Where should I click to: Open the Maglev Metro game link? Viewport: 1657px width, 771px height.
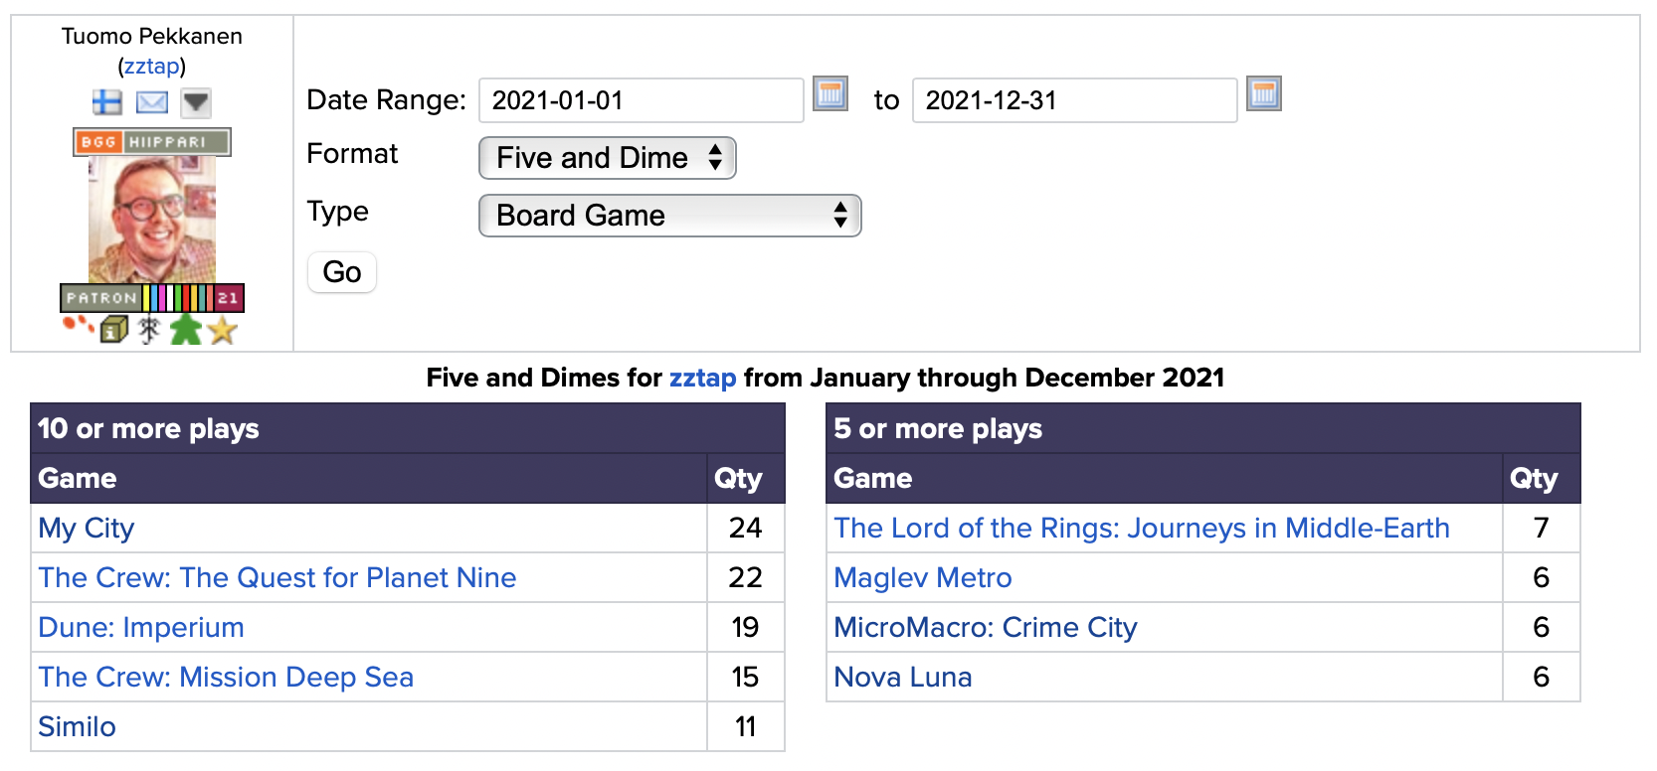coord(923,577)
